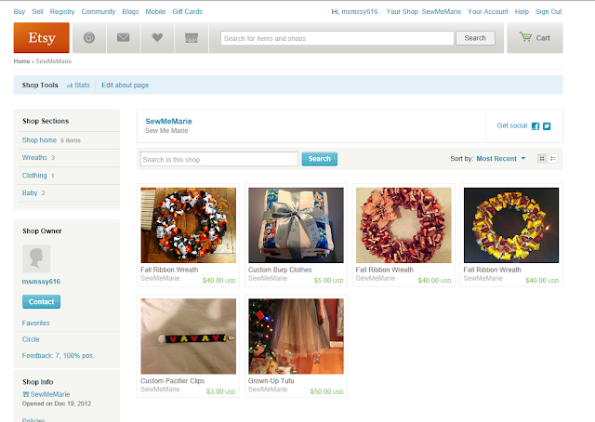Open Custom Pacifier Clips thumbnail

click(188, 336)
